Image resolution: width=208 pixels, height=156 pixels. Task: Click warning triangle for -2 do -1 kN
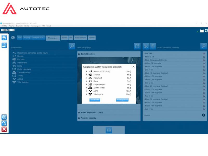204,70
